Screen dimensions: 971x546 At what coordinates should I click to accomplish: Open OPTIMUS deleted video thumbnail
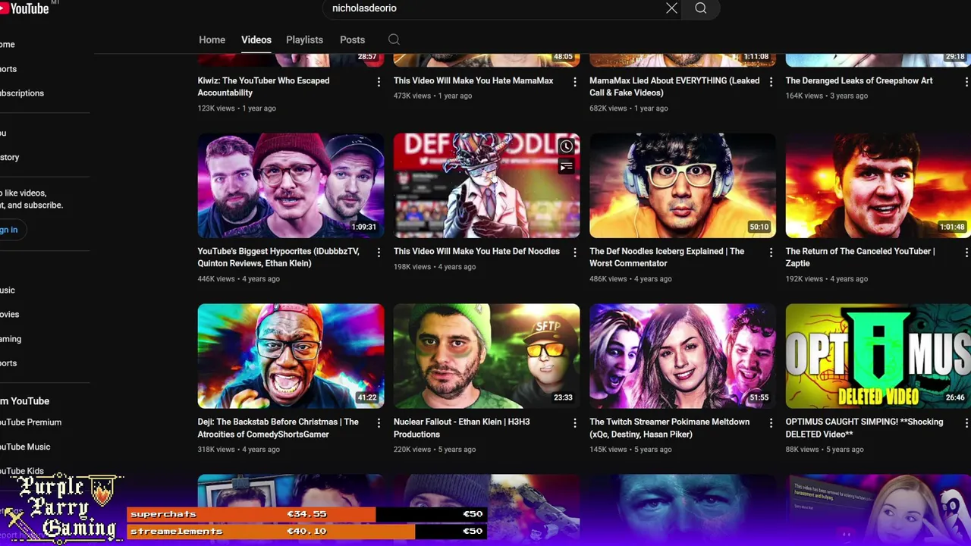coord(878,356)
